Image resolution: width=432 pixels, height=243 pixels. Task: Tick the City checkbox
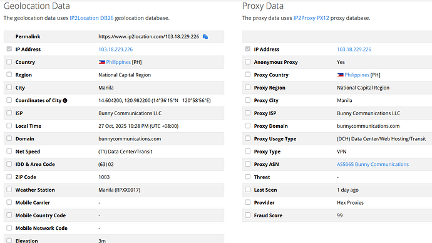tap(9, 87)
